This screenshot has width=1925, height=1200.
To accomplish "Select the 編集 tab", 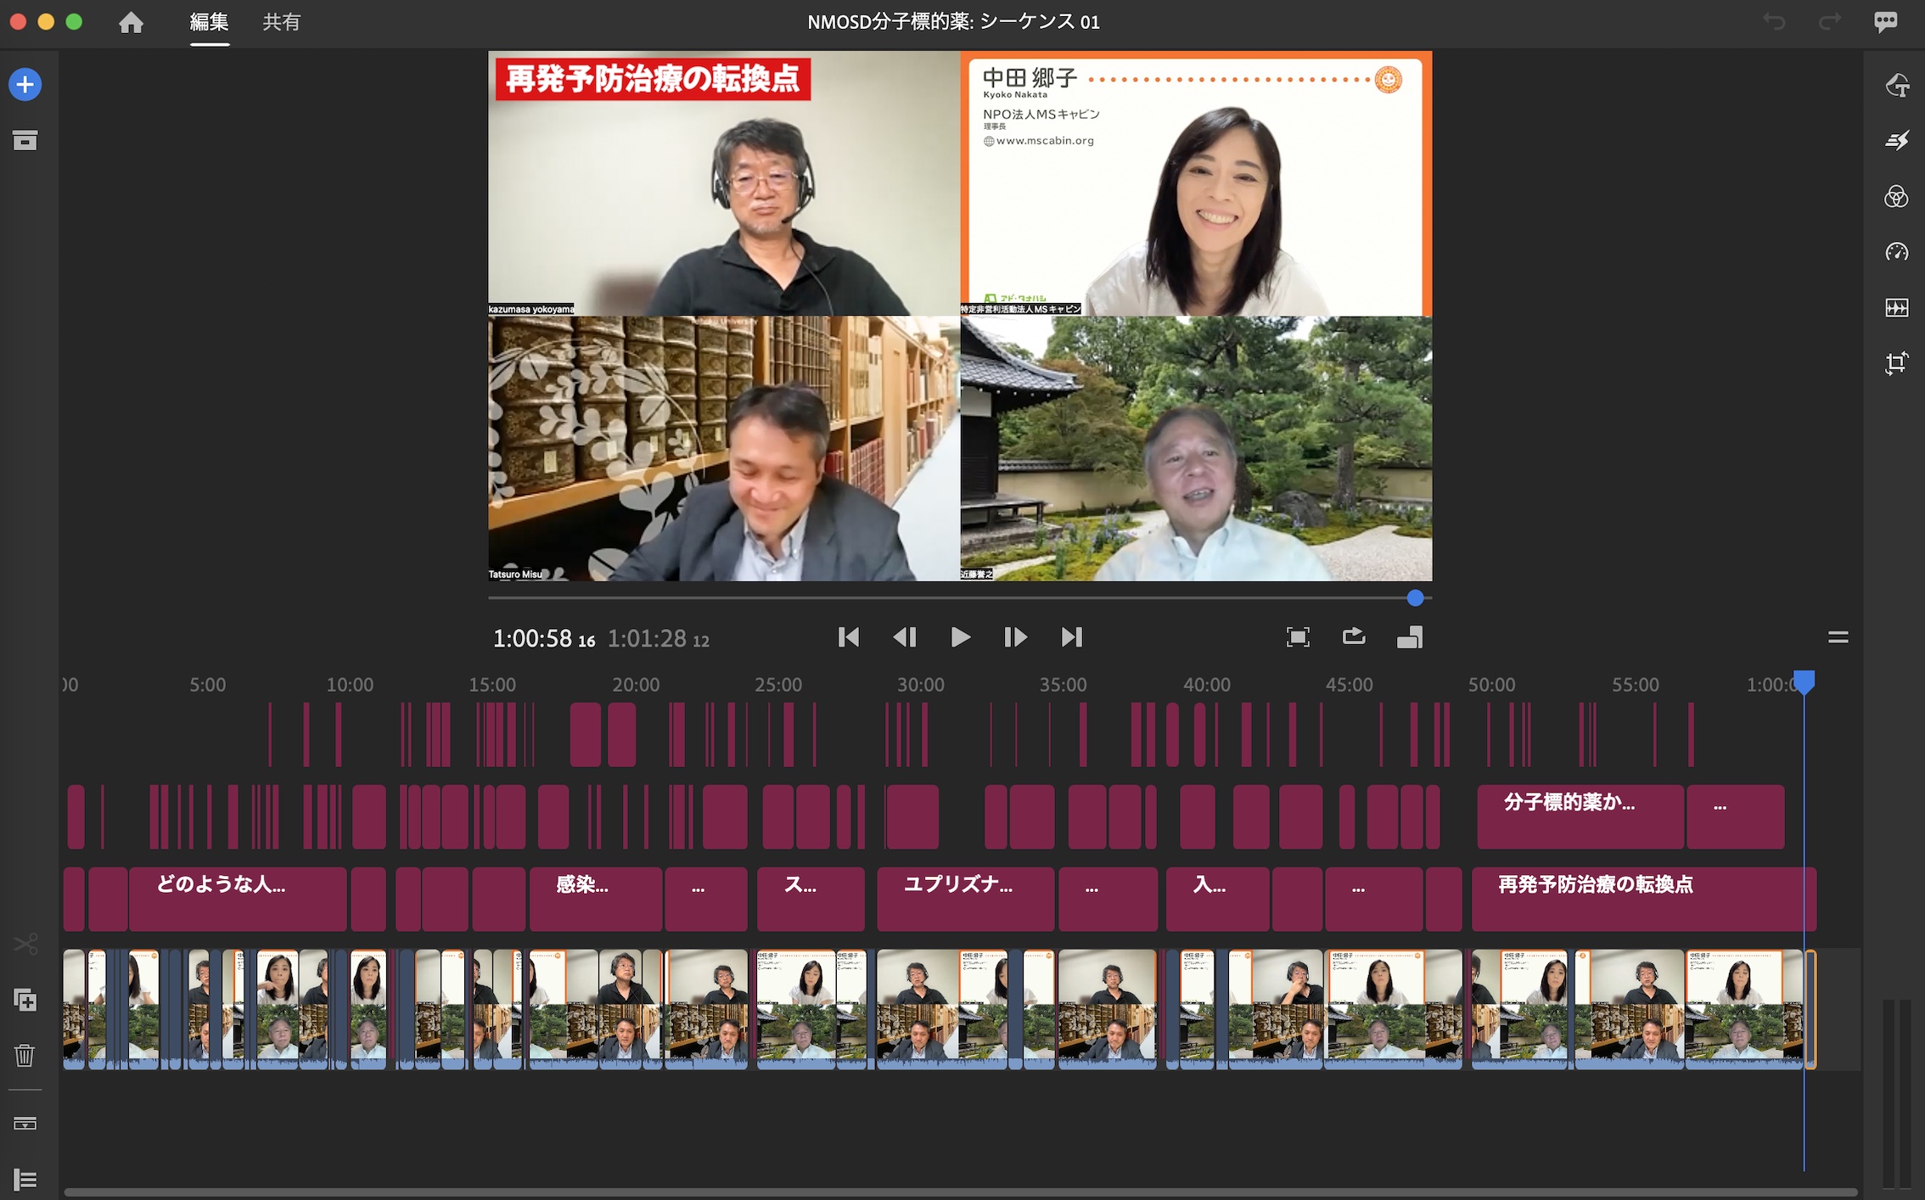I will [209, 22].
